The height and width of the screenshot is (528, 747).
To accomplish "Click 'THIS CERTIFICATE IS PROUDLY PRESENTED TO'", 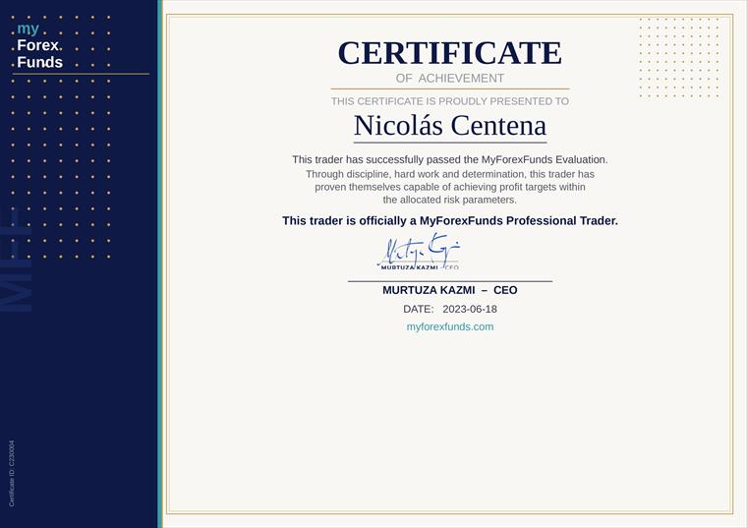I will pos(450,101).
